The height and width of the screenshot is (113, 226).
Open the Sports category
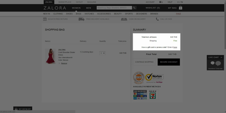click(129, 14)
